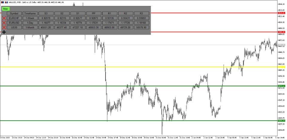Click the US30 R2 value 49729.20
Viewport: 287px width, 140px height.
tap(126, 27)
